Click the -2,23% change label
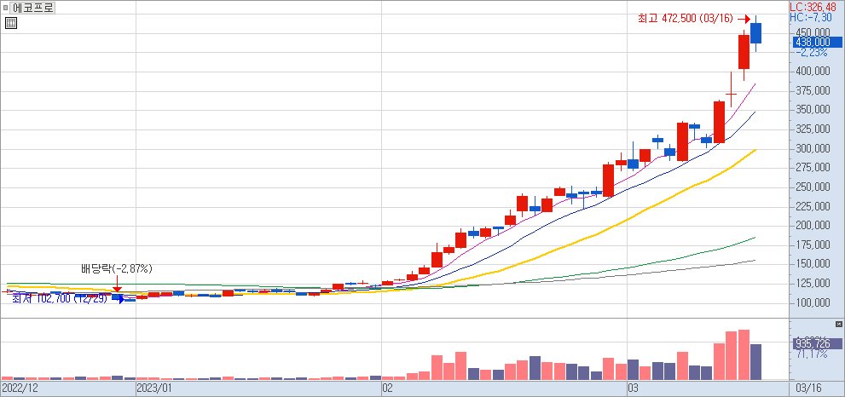 coord(811,52)
